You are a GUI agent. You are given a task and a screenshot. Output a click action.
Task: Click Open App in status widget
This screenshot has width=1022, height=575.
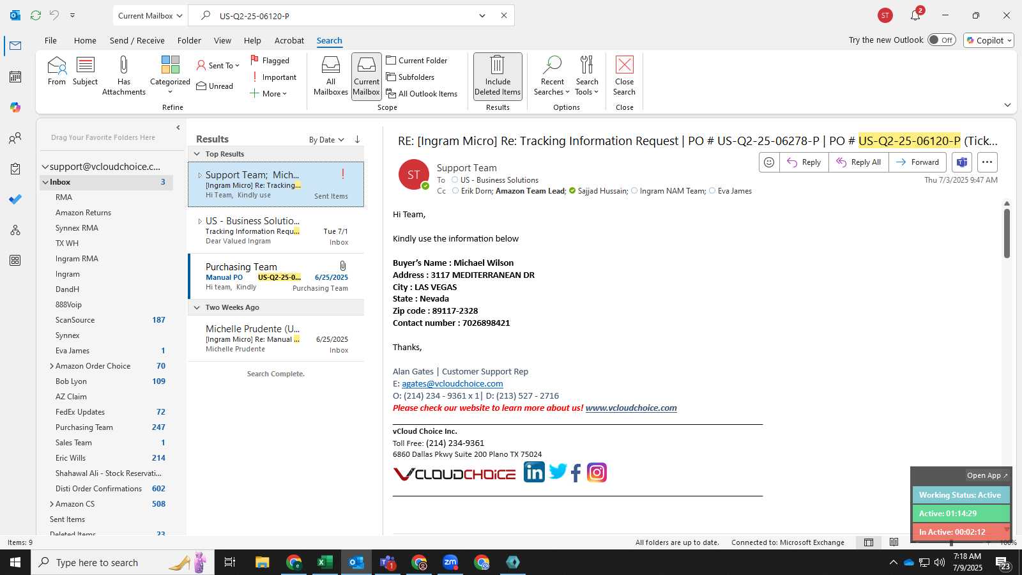(987, 475)
